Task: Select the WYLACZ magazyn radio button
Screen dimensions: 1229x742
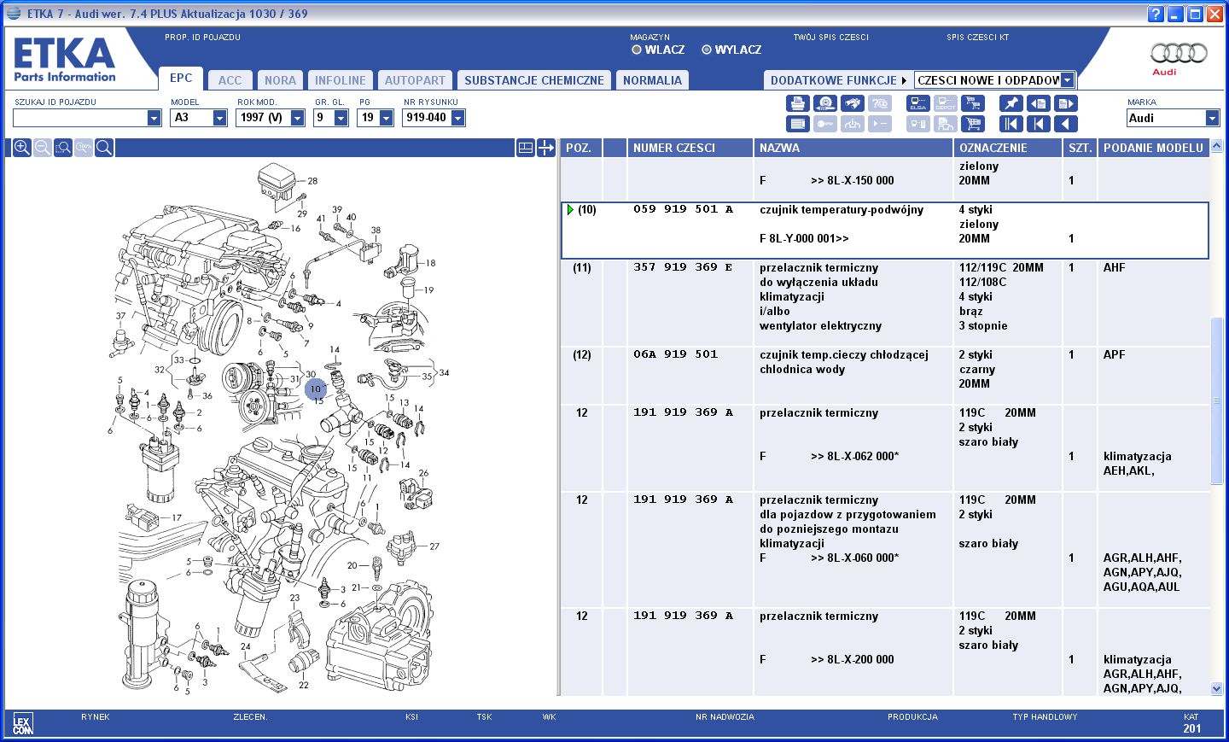Action: coord(706,50)
